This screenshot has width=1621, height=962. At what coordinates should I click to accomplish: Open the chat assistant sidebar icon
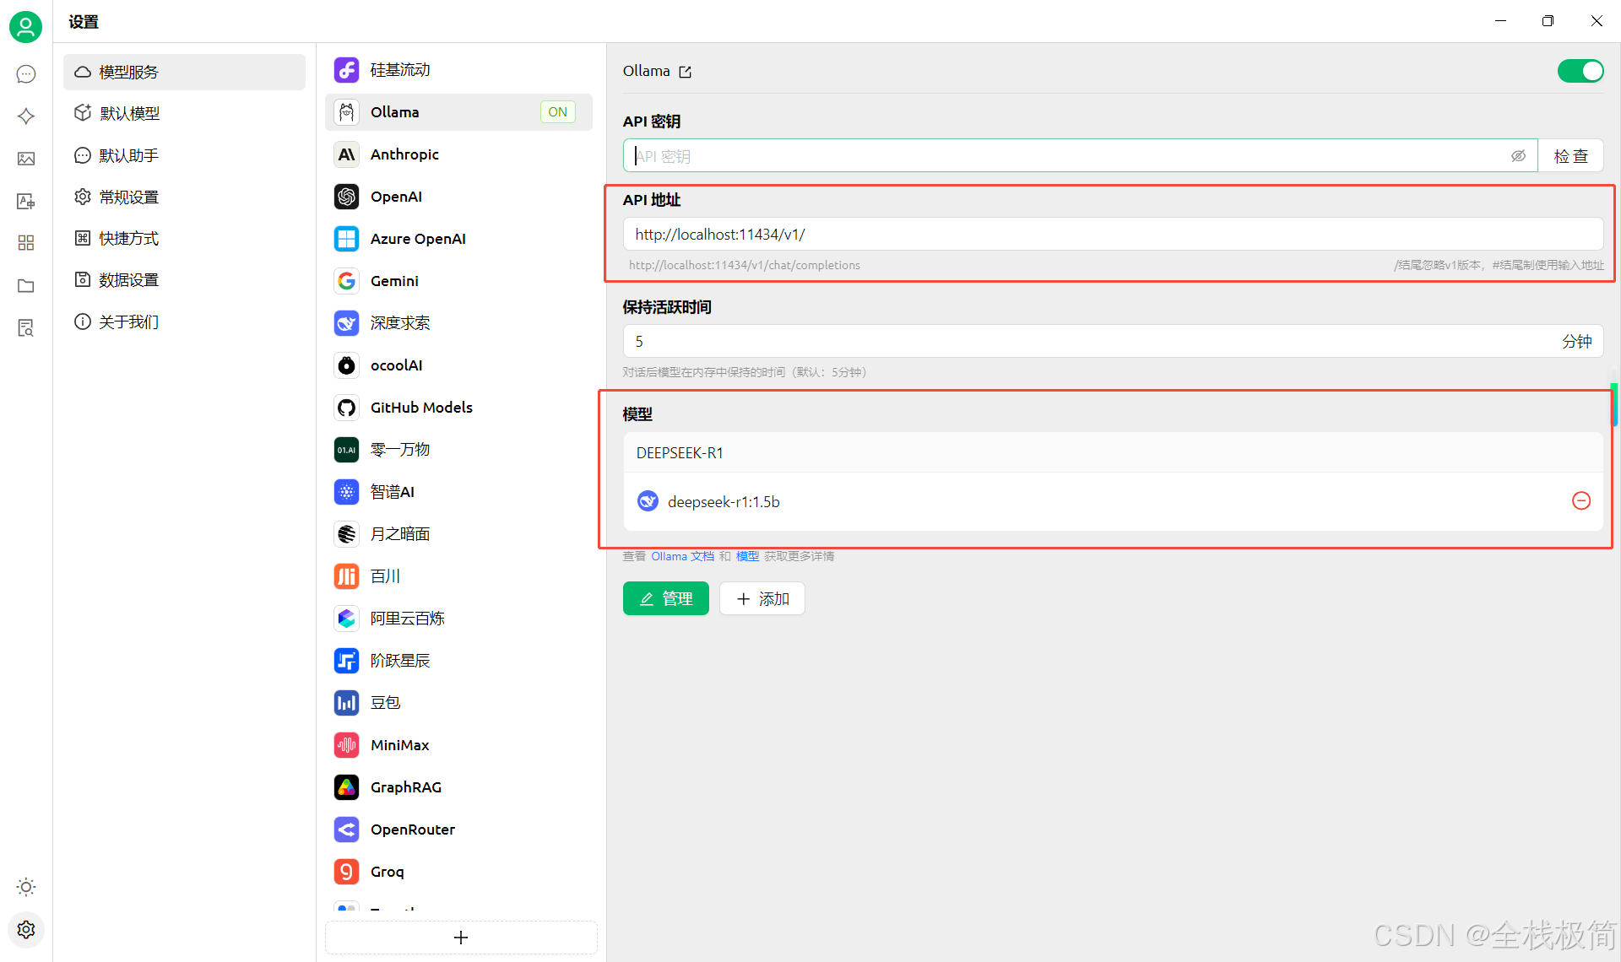[x=26, y=74]
